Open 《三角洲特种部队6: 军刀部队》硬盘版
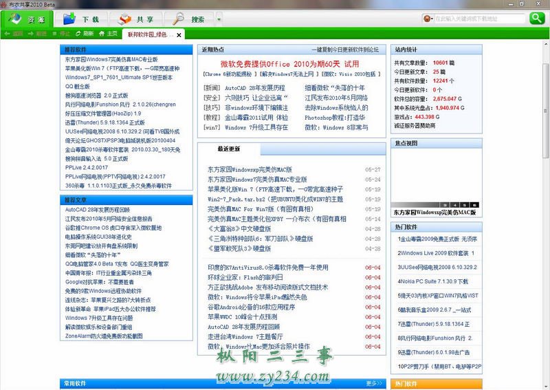The width and height of the screenshot is (550, 390). point(261,239)
